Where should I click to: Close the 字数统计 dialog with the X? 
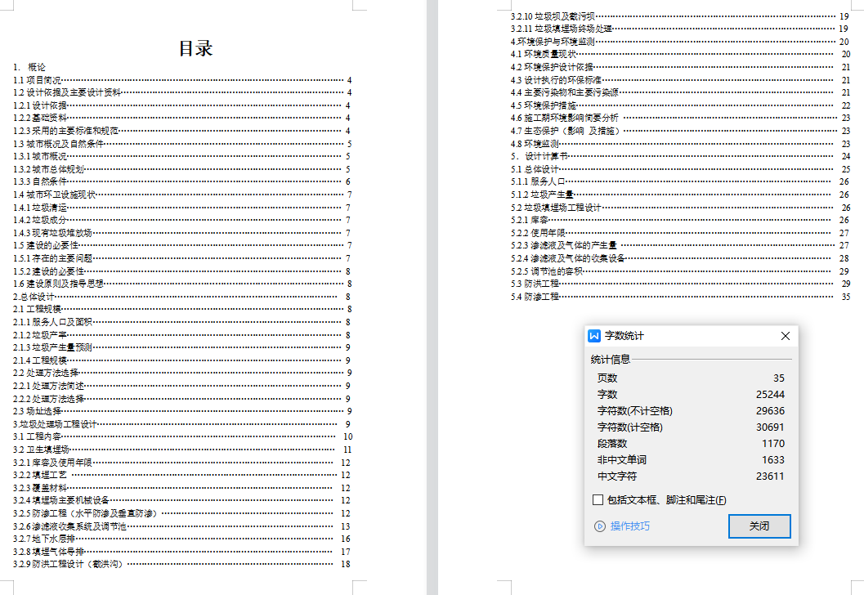pyautogui.click(x=786, y=336)
